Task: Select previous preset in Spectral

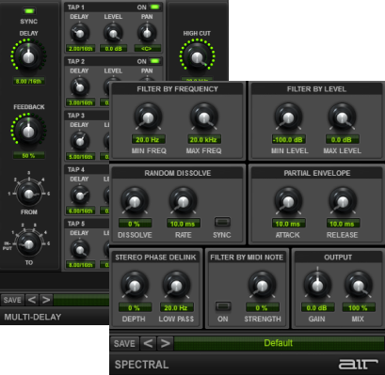Action: 148,343
